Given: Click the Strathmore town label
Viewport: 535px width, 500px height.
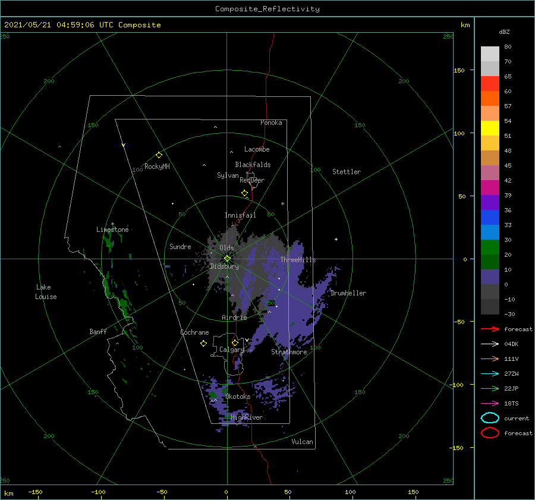Looking at the screenshot, I should [x=289, y=352].
